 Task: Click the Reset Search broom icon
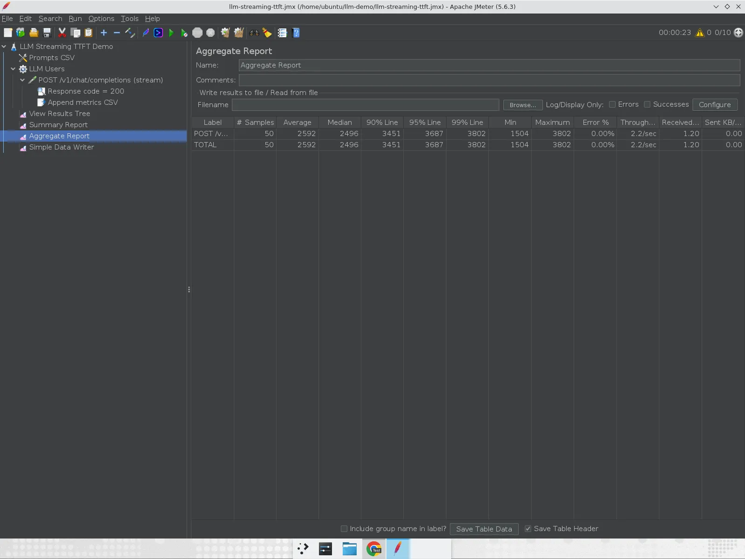[267, 33]
